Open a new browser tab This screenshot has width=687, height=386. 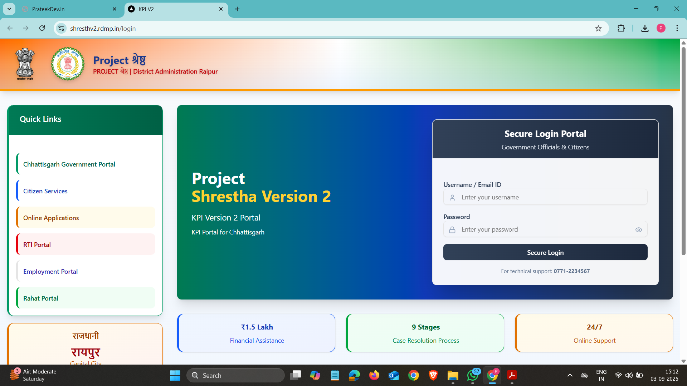[237, 9]
